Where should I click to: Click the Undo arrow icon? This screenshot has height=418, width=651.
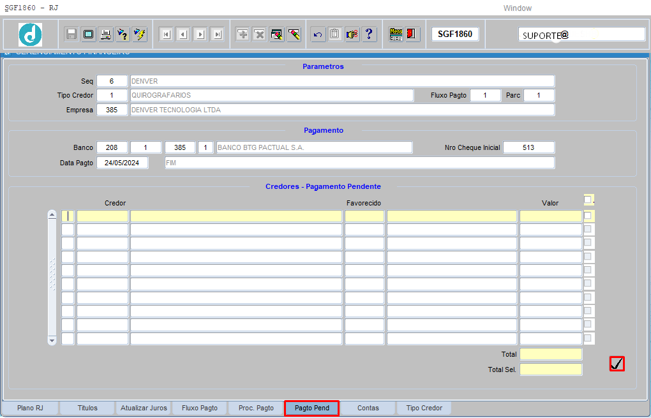318,34
